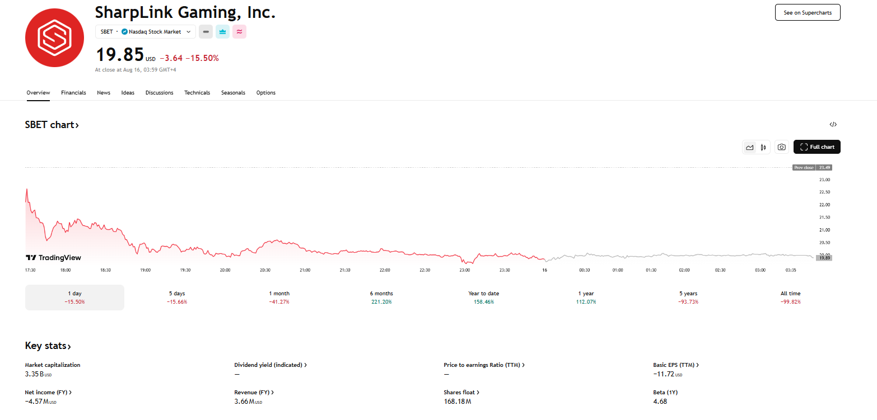Select the 1 month range
The height and width of the screenshot is (420, 877).
pyautogui.click(x=279, y=298)
